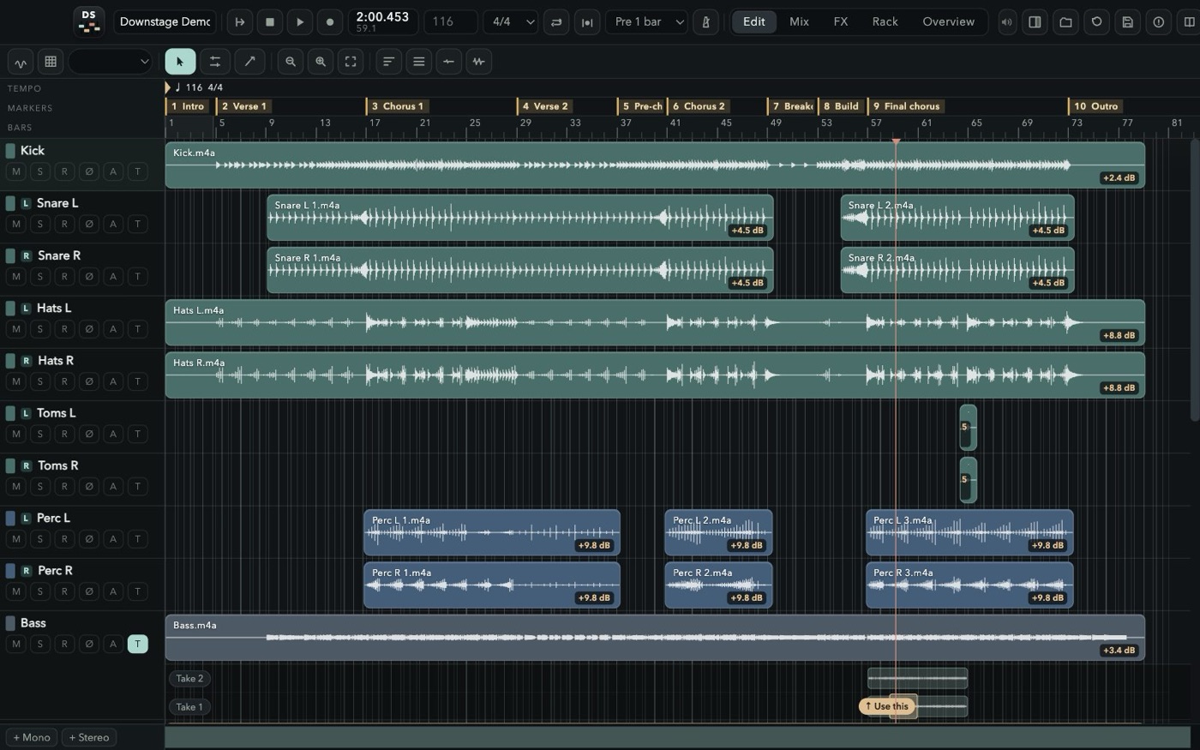The height and width of the screenshot is (750, 1200).
Task: Toggle the metronome icon
Action: [x=706, y=21]
